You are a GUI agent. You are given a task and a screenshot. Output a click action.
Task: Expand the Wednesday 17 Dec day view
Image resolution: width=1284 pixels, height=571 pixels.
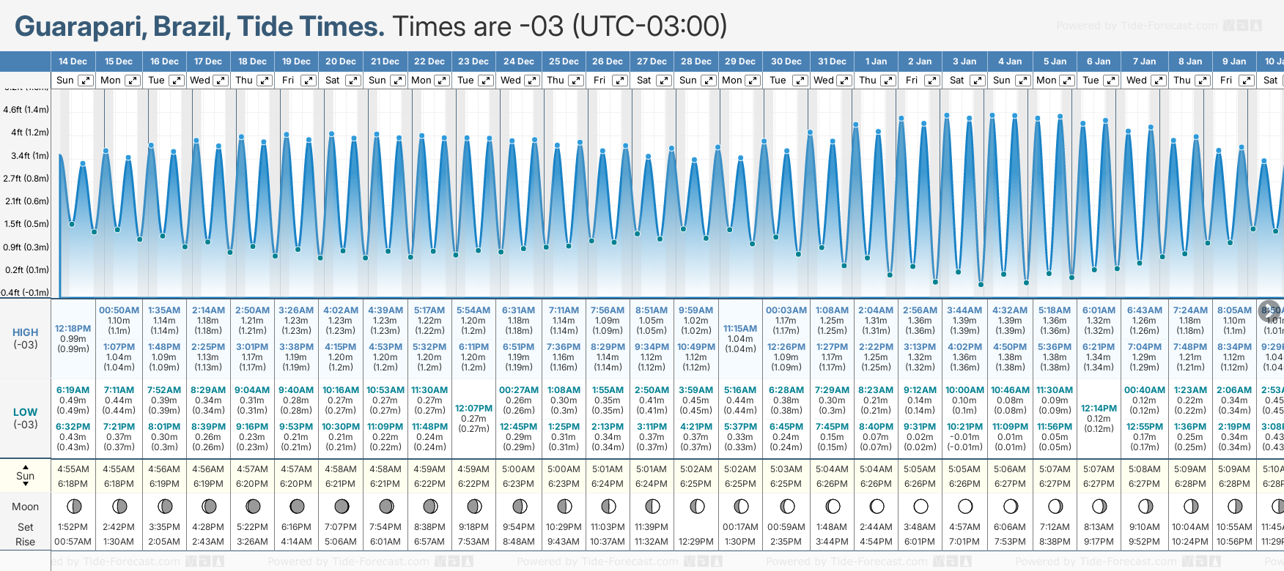coord(220,81)
